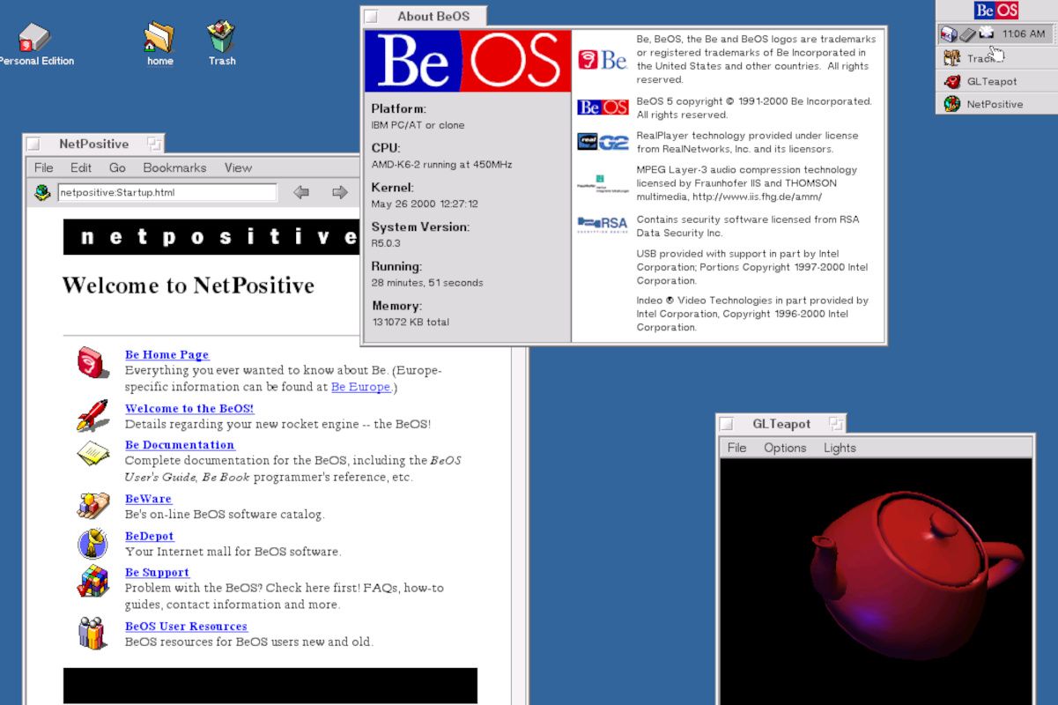
Task: Open the Trash desktop icon
Action: pyautogui.click(x=221, y=38)
